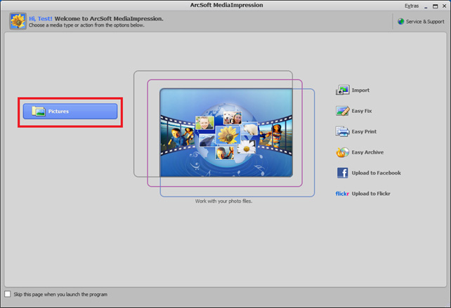The height and width of the screenshot is (308, 451).
Task: Open the Easy Archive text label
Action: pos(367,152)
